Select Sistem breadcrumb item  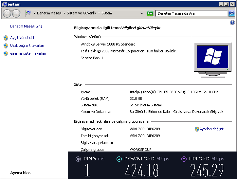click(x=107, y=13)
